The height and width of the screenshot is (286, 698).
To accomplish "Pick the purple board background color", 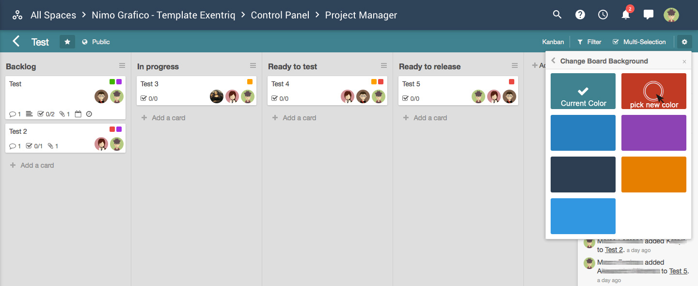I will 654,133.
